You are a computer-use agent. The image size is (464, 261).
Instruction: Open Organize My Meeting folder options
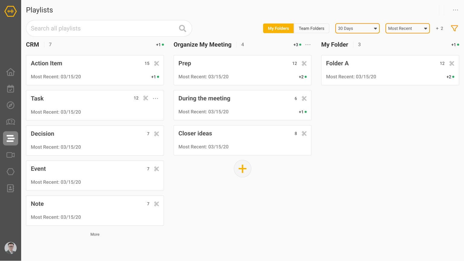(308, 45)
